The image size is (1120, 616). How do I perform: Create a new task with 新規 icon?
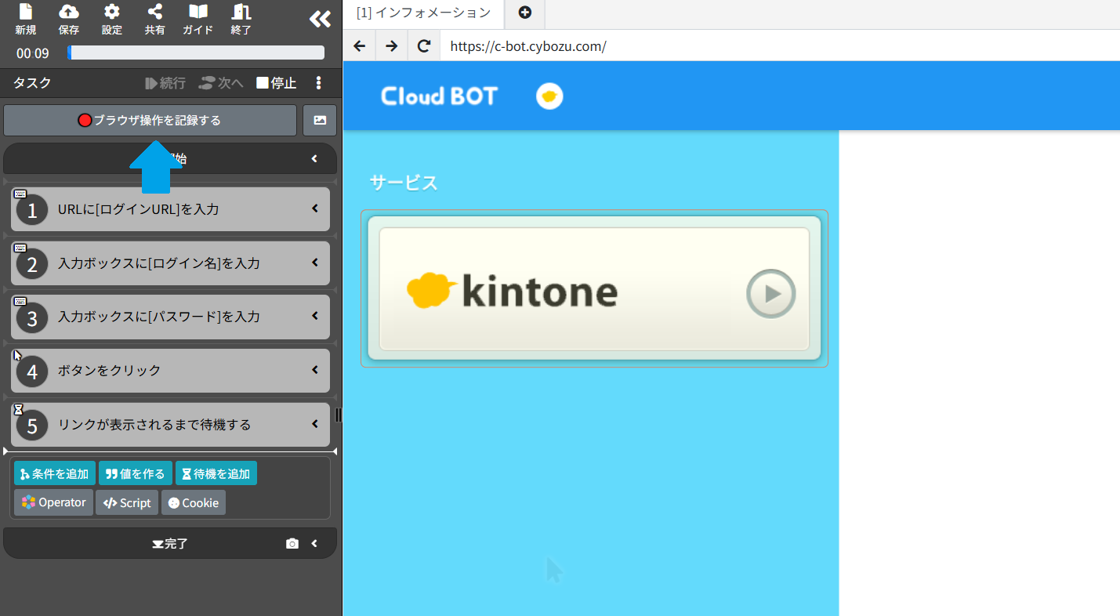pos(26,20)
